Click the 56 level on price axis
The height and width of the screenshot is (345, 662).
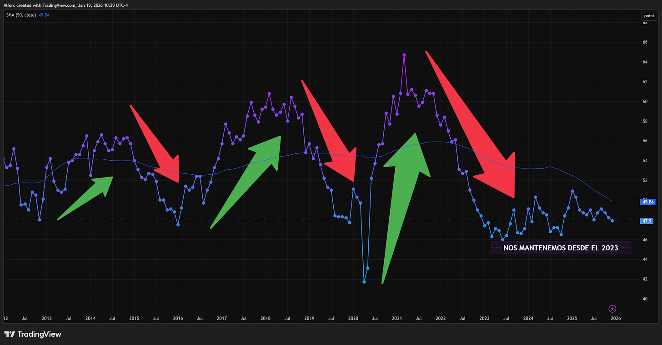(x=645, y=141)
